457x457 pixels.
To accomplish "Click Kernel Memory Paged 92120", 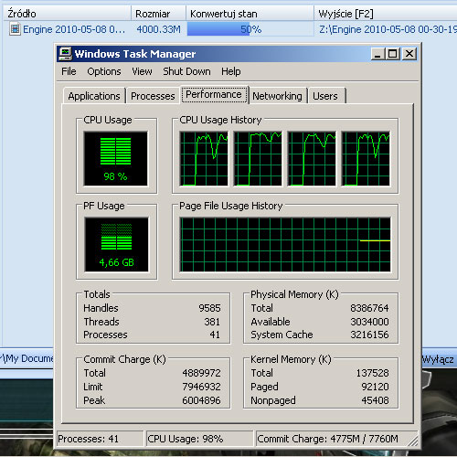I will click(375, 387).
